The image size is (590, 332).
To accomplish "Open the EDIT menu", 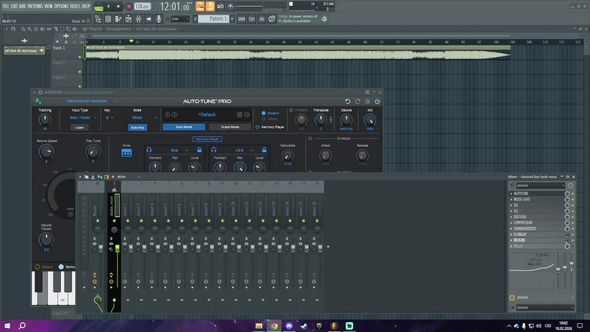I will pos(14,6).
